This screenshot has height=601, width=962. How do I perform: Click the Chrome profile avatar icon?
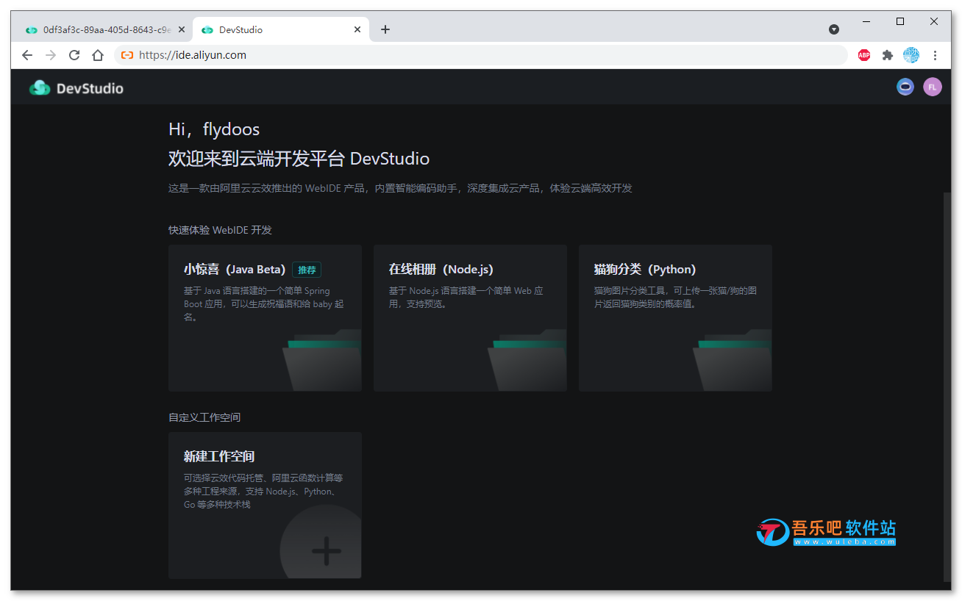(x=911, y=55)
